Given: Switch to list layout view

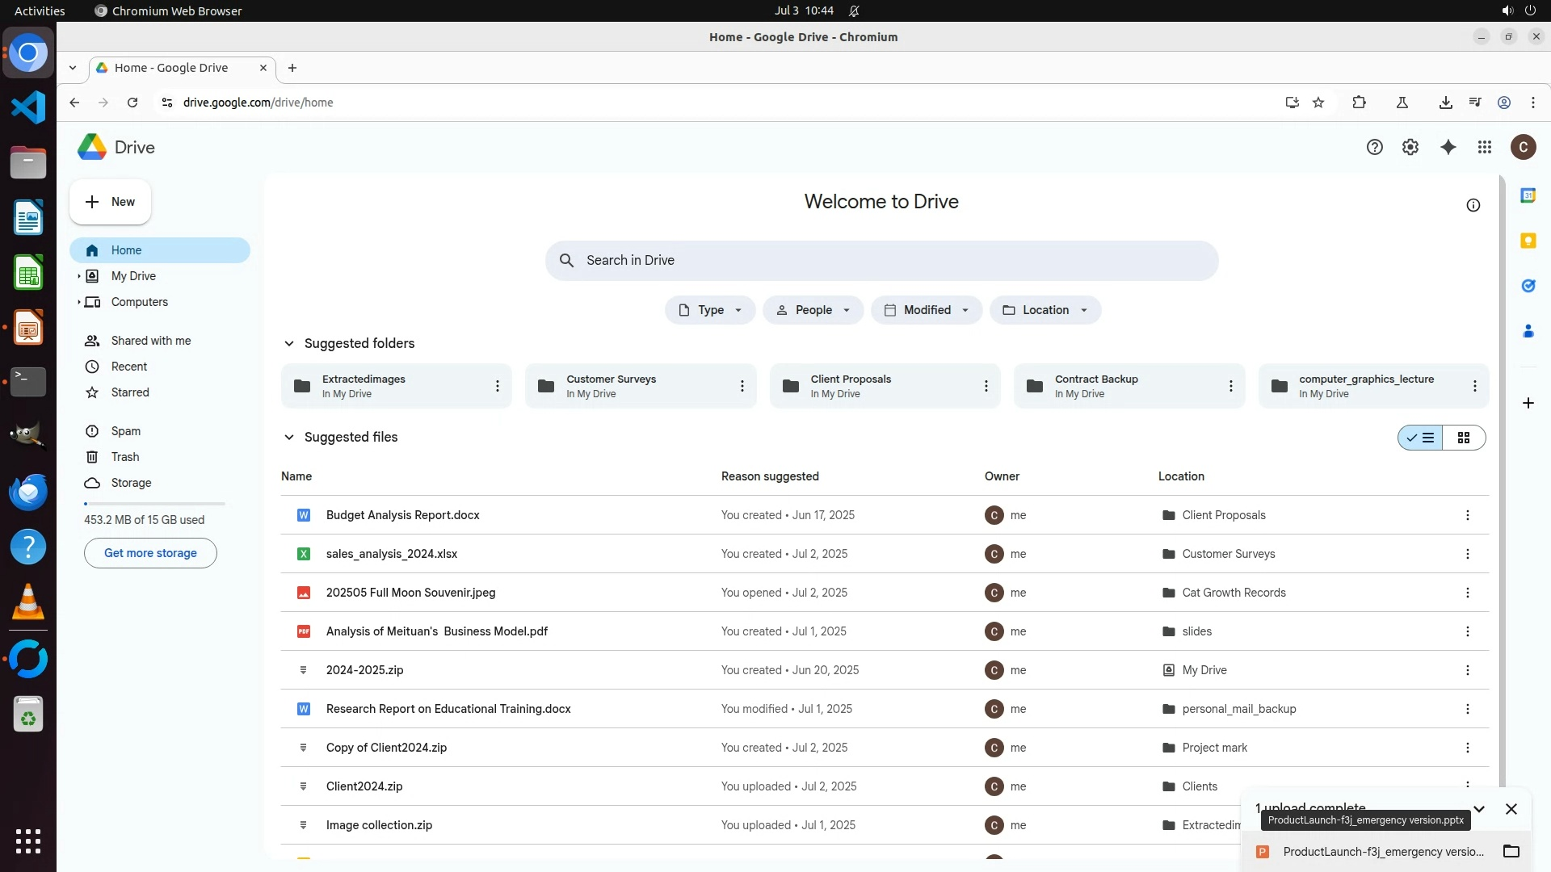Looking at the screenshot, I should 1421,438.
